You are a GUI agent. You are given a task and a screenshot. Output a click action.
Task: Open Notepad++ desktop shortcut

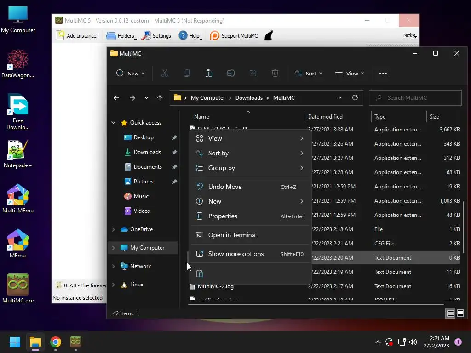pyautogui.click(x=18, y=154)
